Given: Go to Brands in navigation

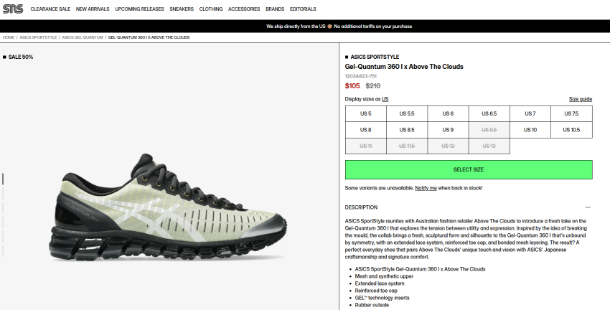Looking at the screenshot, I should click(275, 9).
